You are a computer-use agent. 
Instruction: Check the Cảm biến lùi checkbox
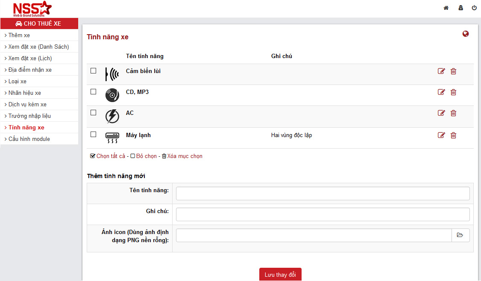pyautogui.click(x=94, y=71)
